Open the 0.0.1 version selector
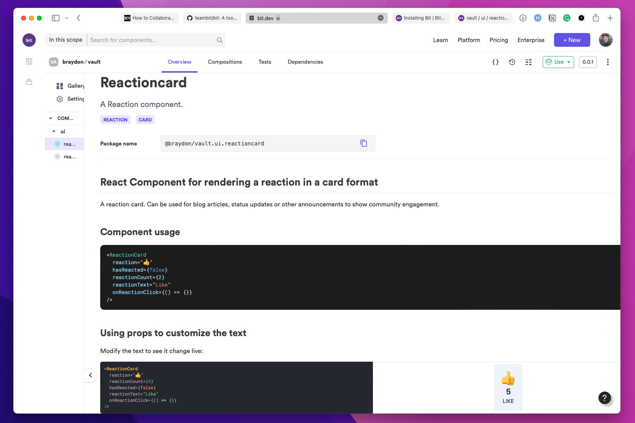Image resolution: width=635 pixels, height=423 pixels. click(x=588, y=62)
